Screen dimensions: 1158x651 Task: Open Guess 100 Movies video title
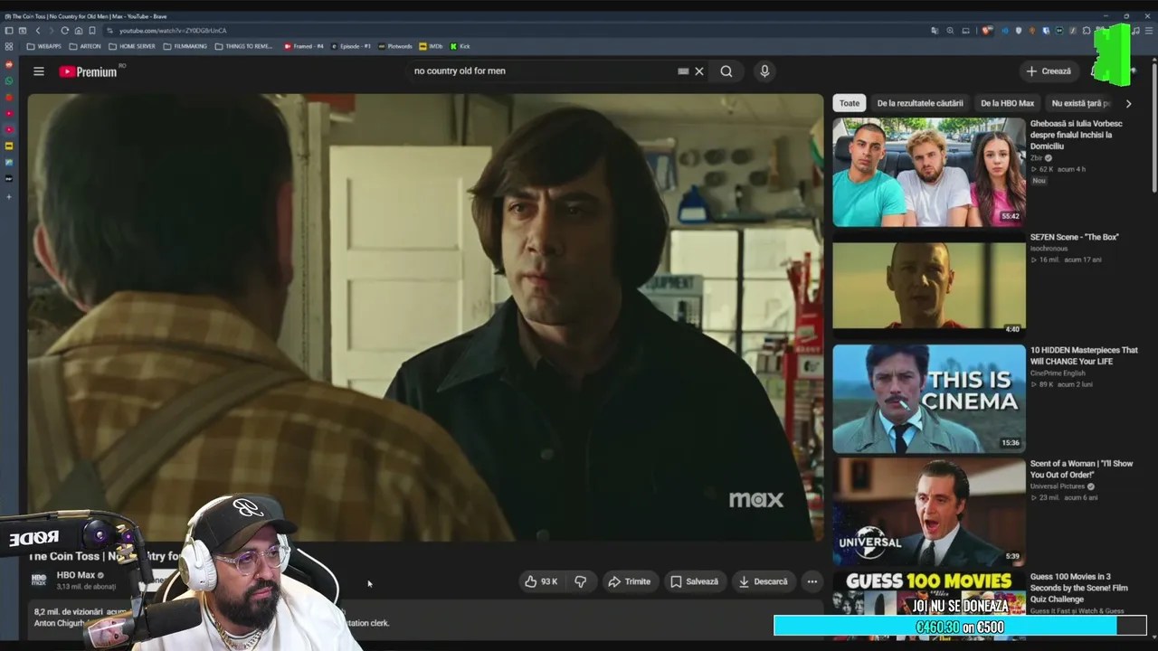point(1082,588)
